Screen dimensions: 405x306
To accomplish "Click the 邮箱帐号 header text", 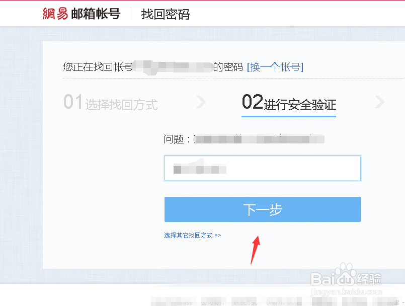I will [x=96, y=14].
